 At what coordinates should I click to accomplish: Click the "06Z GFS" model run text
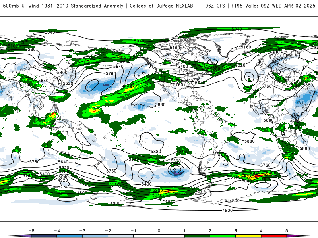click(x=215, y=6)
